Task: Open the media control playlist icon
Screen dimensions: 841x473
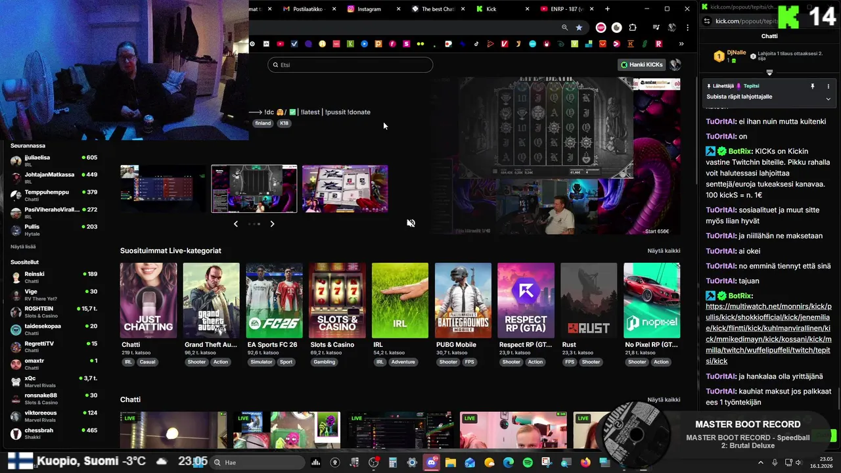Action: coord(656,28)
